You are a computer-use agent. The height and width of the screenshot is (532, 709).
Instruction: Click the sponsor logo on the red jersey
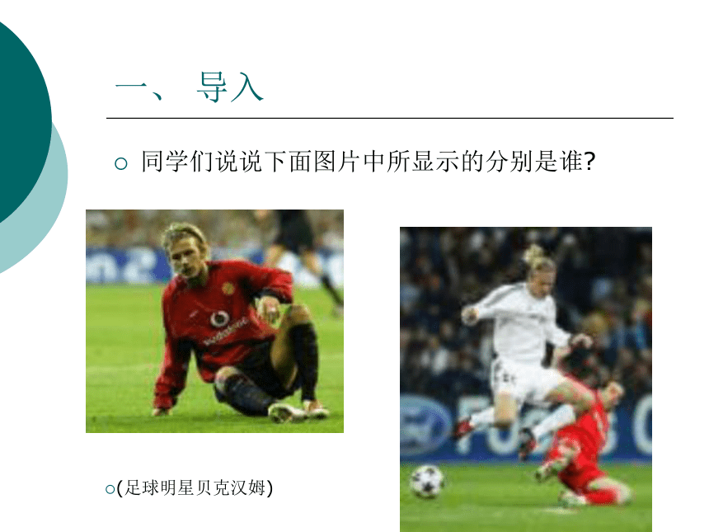pos(219,318)
